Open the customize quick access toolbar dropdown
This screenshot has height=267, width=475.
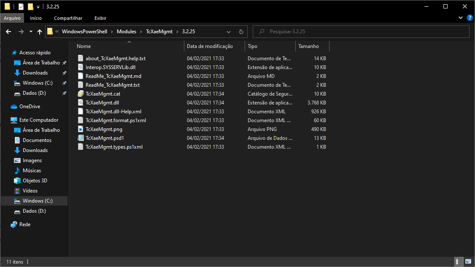click(x=38, y=7)
